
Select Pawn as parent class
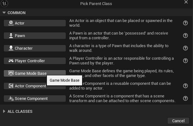click(35, 36)
